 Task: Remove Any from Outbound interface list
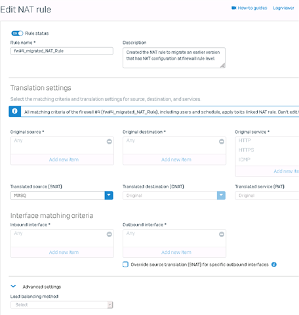(x=222, y=234)
